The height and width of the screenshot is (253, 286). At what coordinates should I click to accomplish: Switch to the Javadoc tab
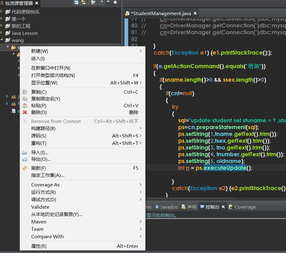click(x=167, y=207)
